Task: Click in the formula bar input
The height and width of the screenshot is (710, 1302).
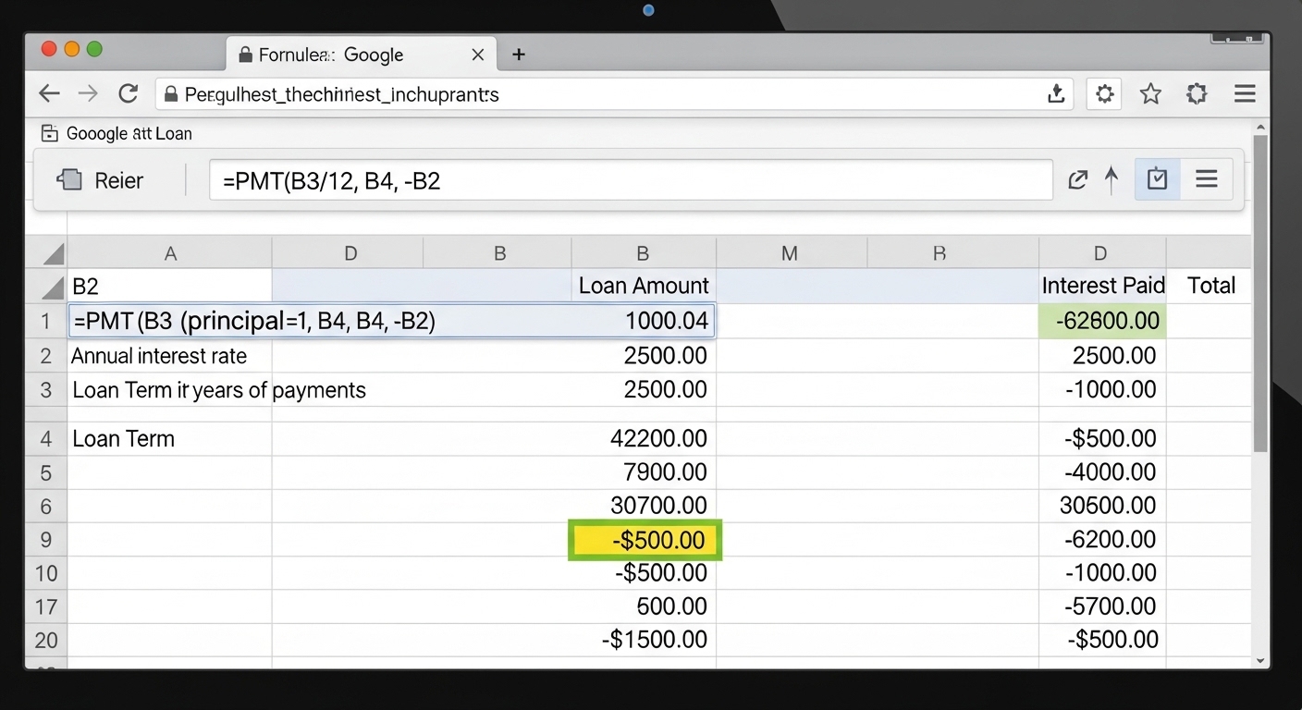Action: (x=631, y=180)
